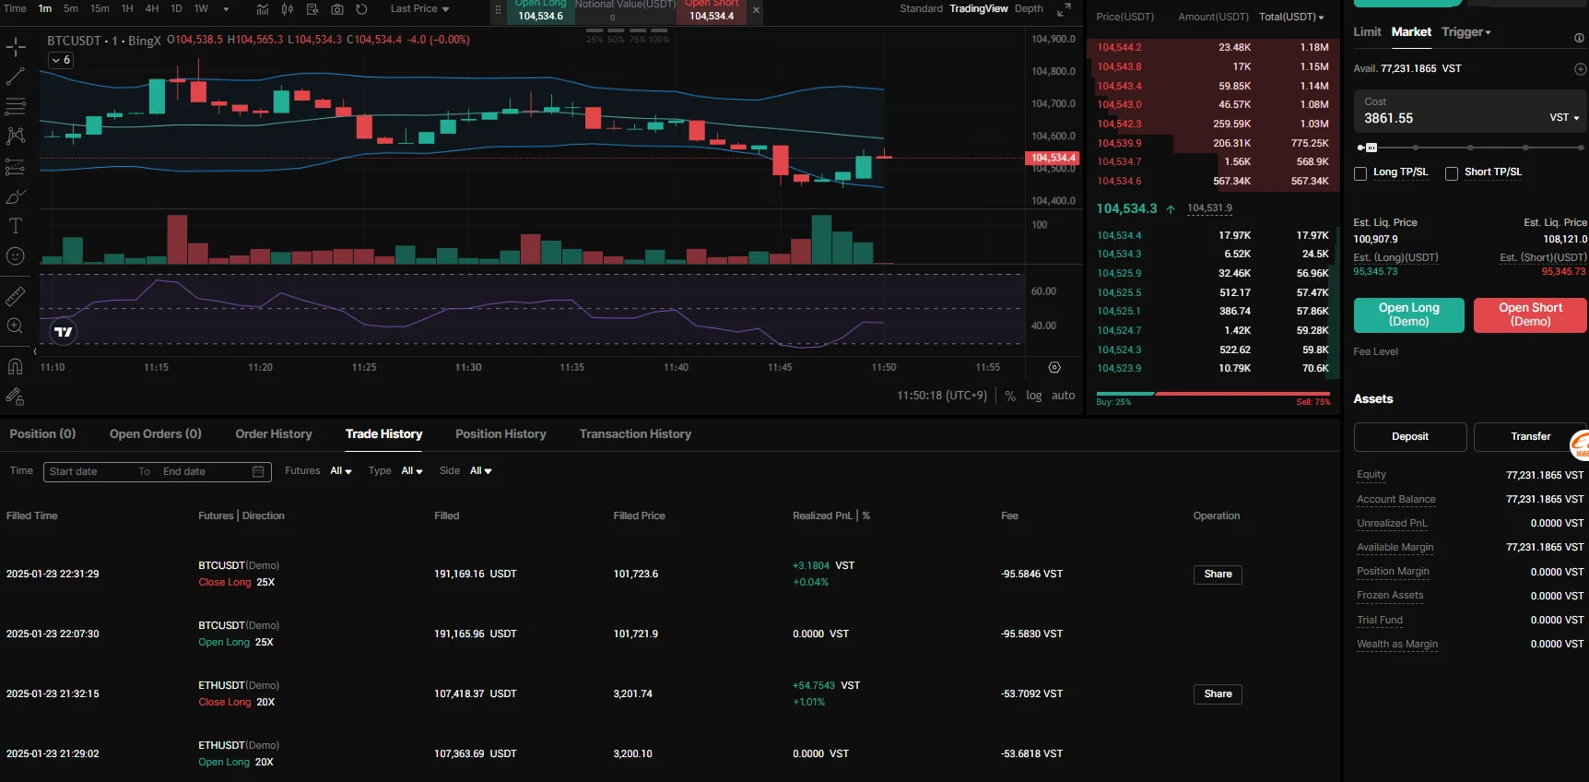Activate the zoom in tool
Viewport: 1589px width, 782px height.
[16, 326]
